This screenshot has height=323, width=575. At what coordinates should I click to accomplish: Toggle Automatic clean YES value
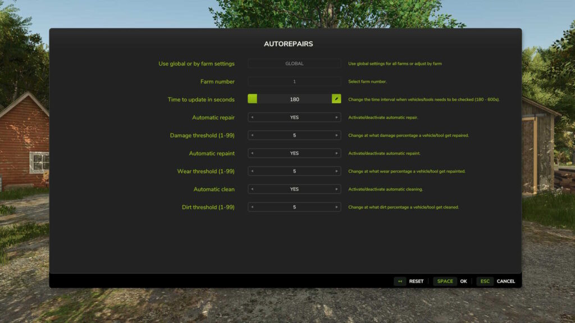point(294,189)
